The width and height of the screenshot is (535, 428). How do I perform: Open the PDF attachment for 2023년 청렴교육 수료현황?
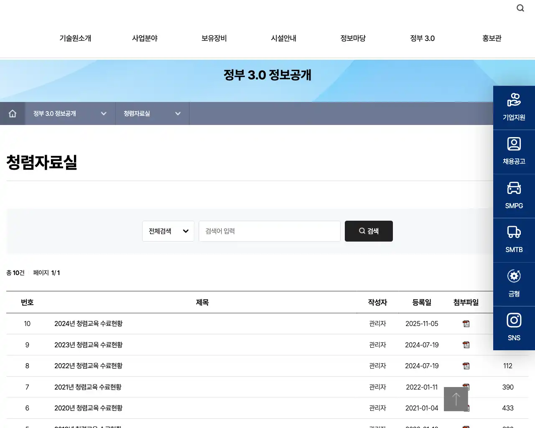(466, 345)
